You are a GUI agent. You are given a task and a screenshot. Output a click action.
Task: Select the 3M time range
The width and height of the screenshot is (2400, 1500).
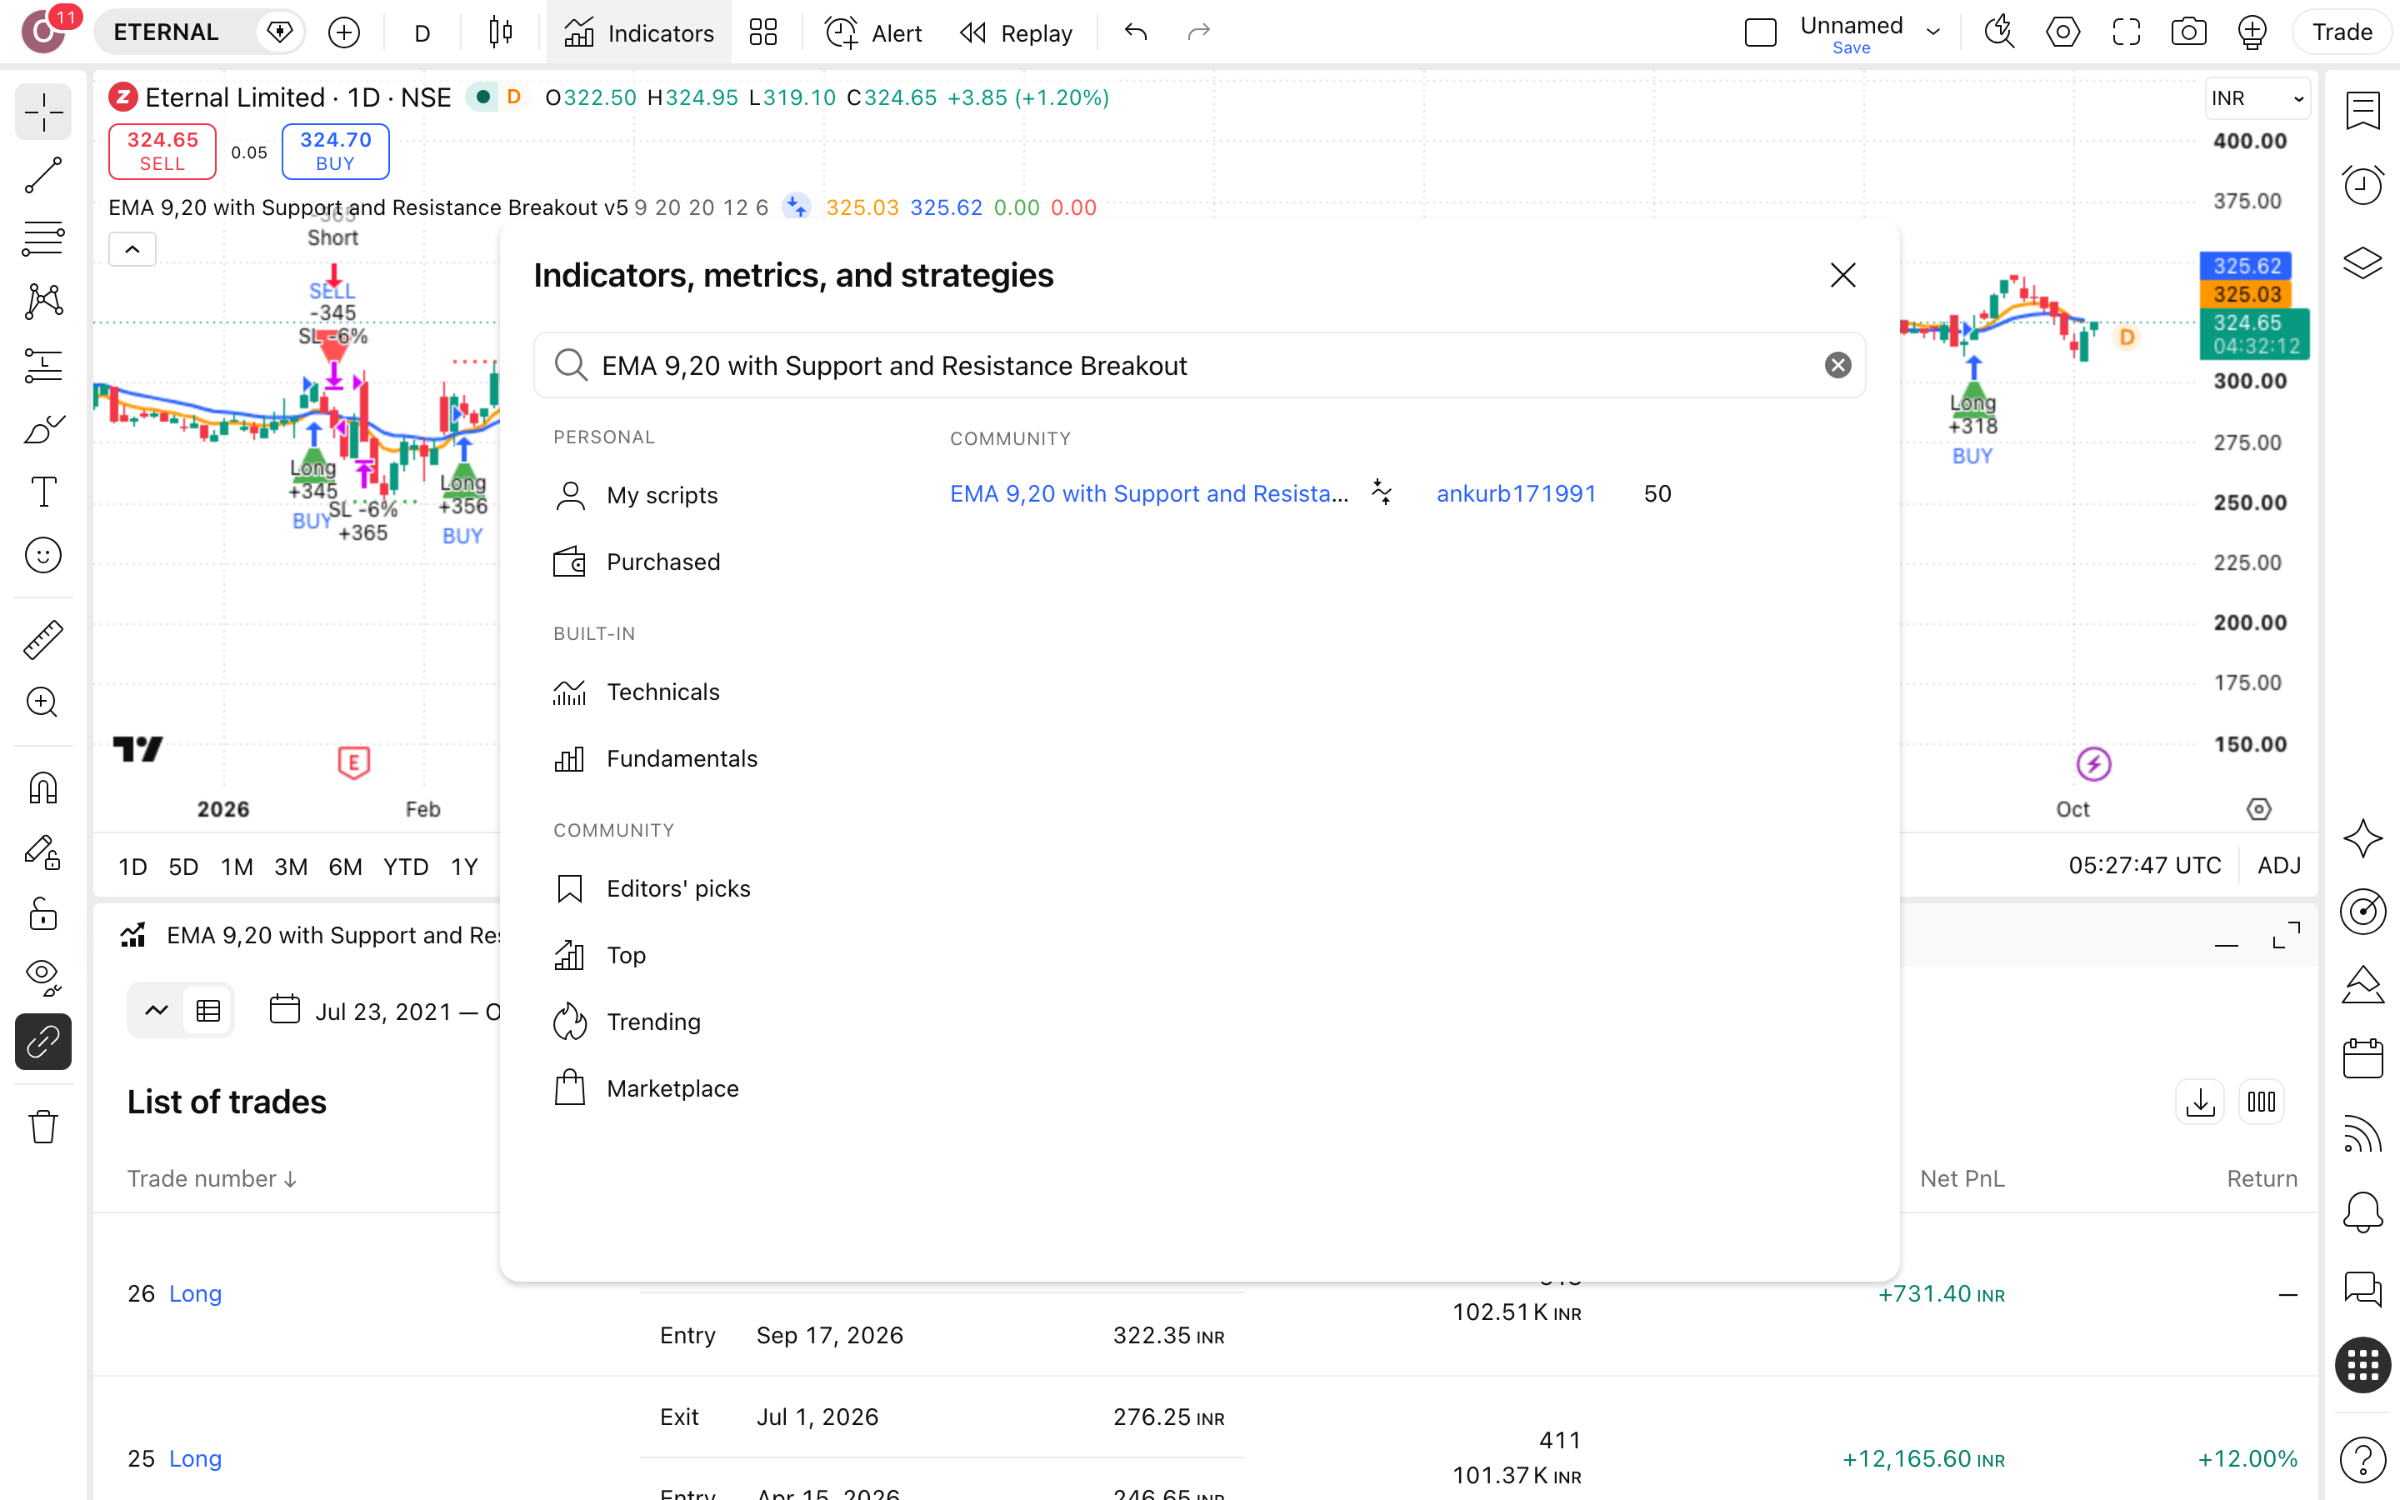pos(290,866)
